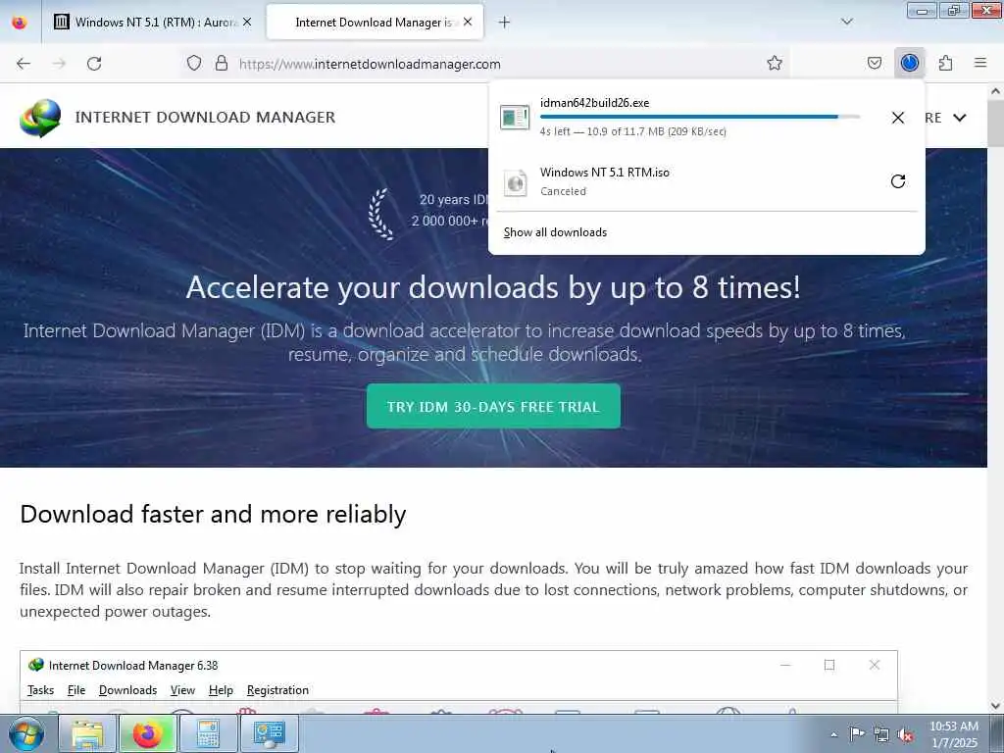Retry the Windows NT 5.1 RTM.iso download
1004x753 pixels.
pyautogui.click(x=898, y=181)
